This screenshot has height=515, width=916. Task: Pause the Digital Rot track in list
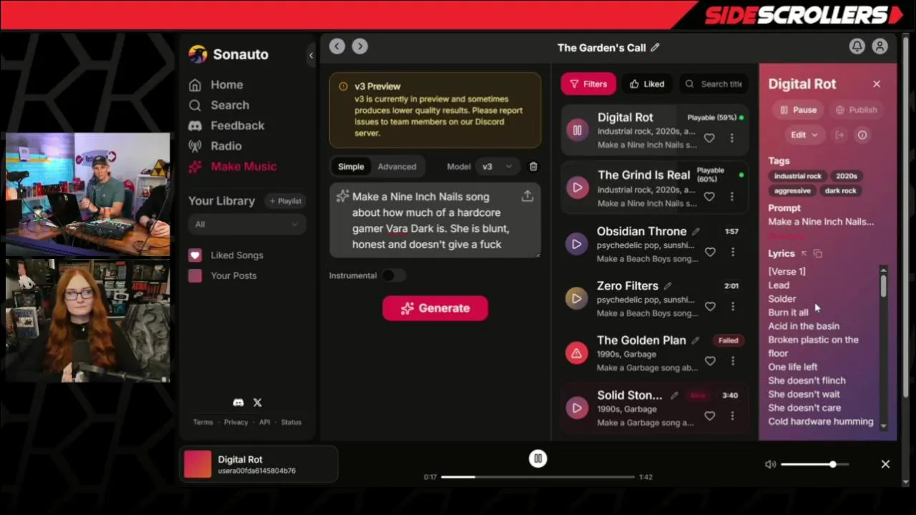pos(577,130)
